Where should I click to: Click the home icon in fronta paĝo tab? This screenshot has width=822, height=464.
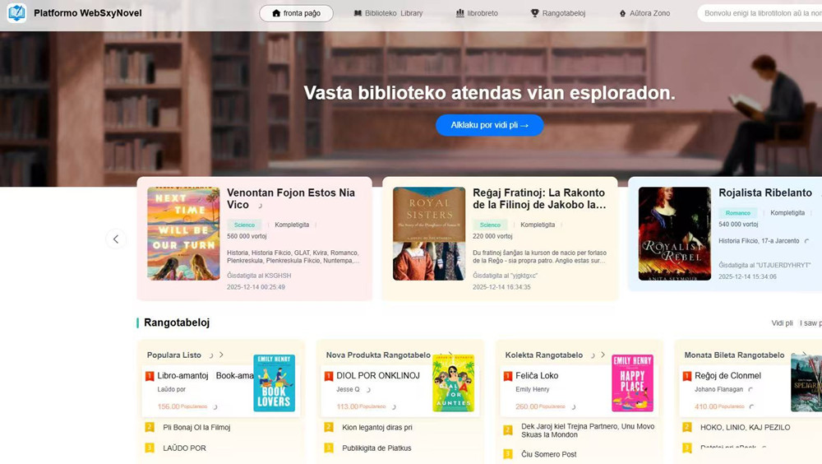pyautogui.click(x=276, y=13)
